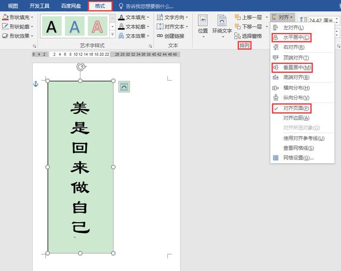341x271 pixels.
Task: Open 文本轮廓 dropdown
Action: (x=134, y=27)
